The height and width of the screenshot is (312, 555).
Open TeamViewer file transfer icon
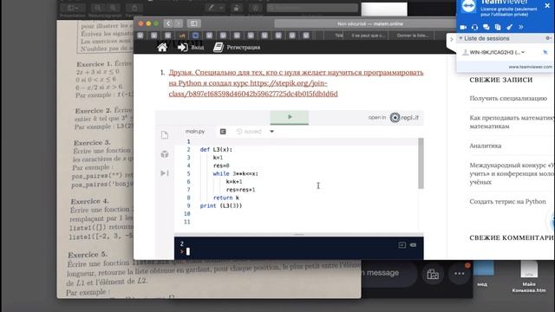pyautogui.click(x=498, y=27)
